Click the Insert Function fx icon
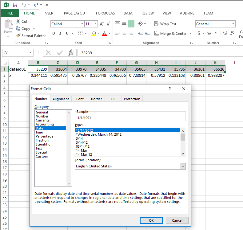 pyautogui.click(x=70, y=53)
